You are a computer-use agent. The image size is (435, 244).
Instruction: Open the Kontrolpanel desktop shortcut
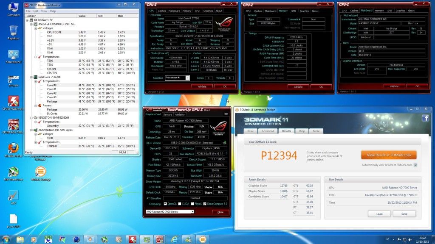pos(13,56)
